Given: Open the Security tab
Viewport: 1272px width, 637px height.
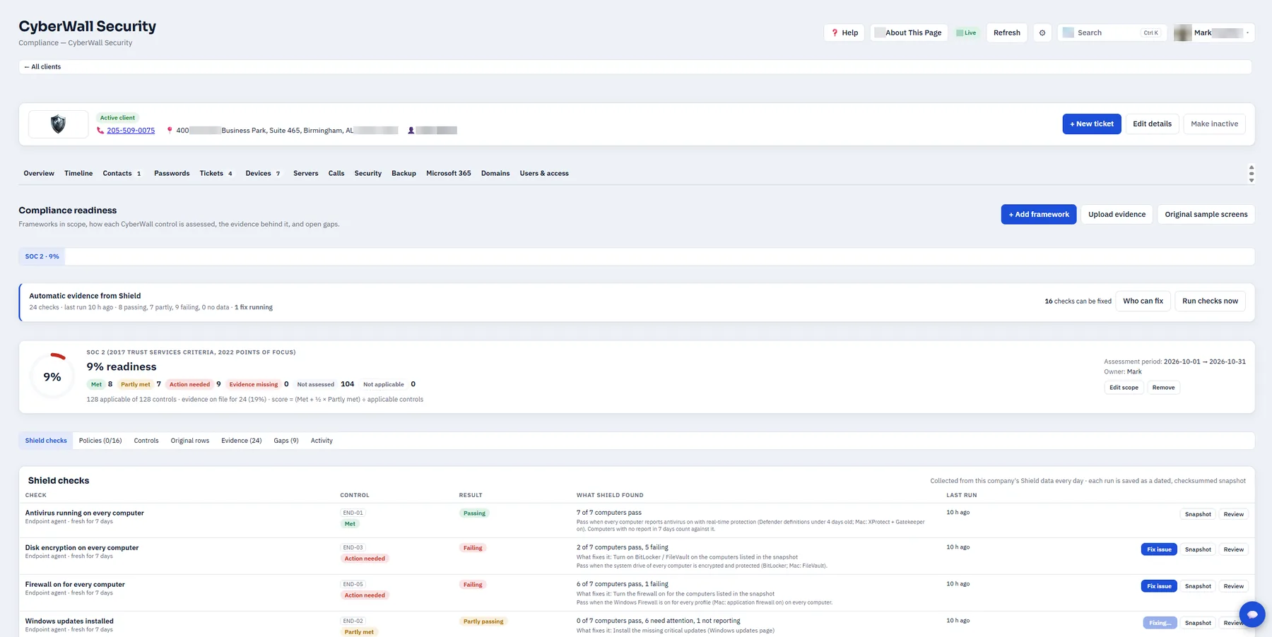Looking at the screenshot, I should pyautogui.click(x=368, y=174).
